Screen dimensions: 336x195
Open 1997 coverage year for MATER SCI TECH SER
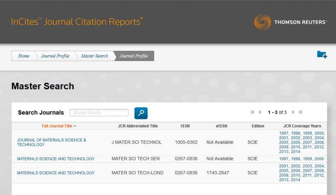tap(283, 159)
